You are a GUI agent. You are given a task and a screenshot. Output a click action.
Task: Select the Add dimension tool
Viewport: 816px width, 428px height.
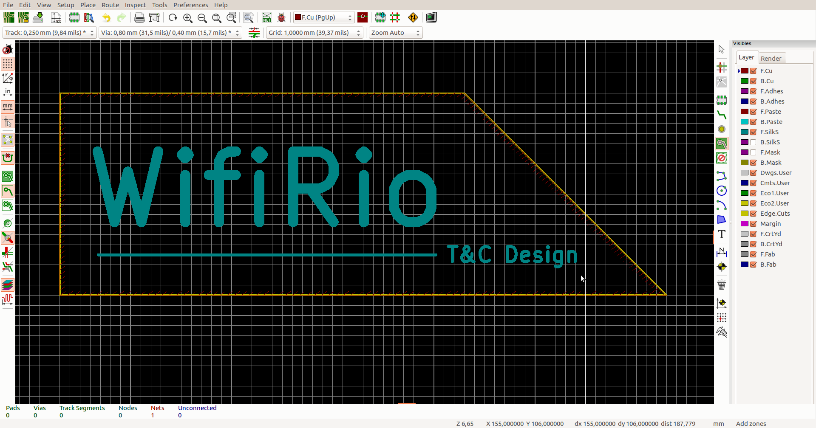click(722, 252)
